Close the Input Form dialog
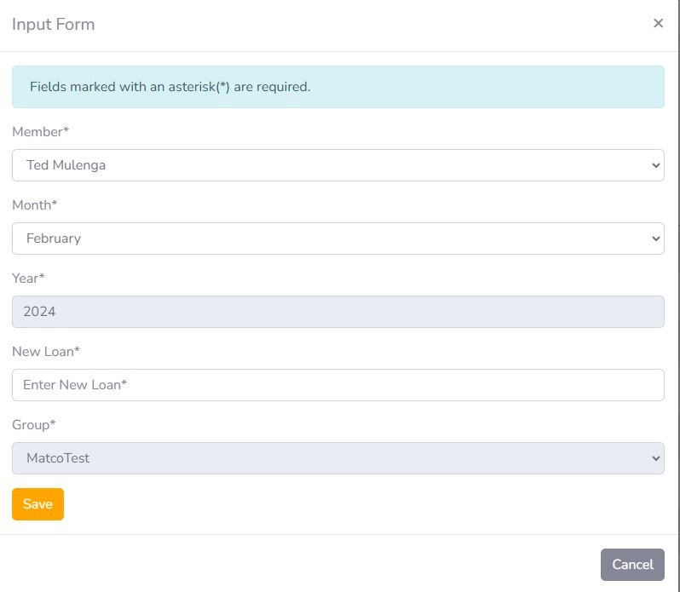Viewport: 680px width, 592px height. pyautogui.click(x=658, y=24)
